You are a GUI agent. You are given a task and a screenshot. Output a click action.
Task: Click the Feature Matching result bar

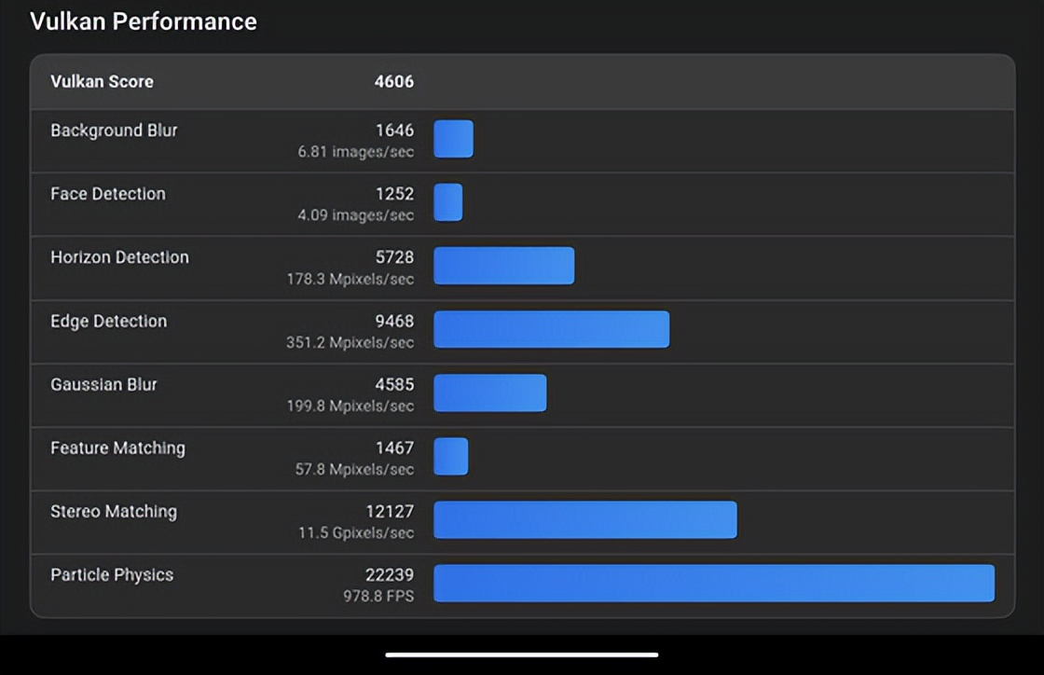(451, 457)
